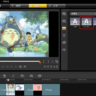96x96 pixels.
Task: Open the record/capture option icon
Action: pyautogui.click(x=22, y=76)
